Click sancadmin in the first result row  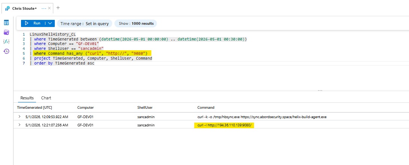point(146,117)
